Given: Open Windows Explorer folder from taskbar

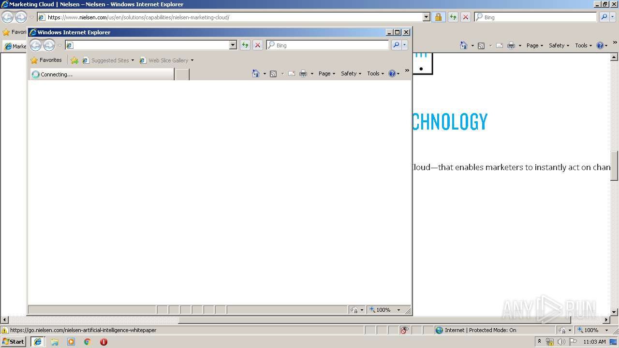Looking at the screenshot, I should [55, 342].
